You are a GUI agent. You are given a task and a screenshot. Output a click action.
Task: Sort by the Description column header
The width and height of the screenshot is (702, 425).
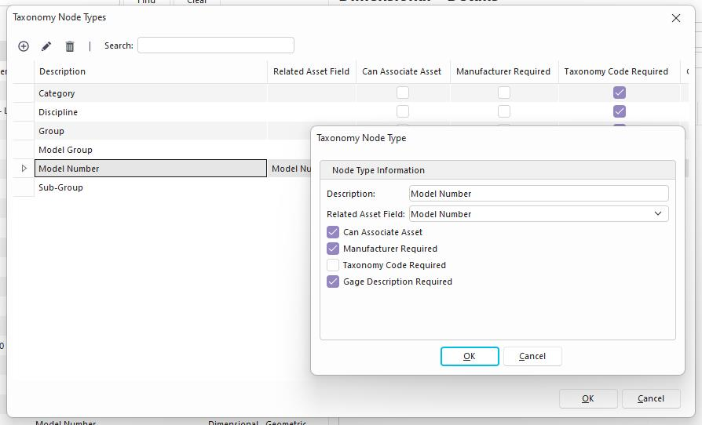pyautogui.click(x=149, y=71)
